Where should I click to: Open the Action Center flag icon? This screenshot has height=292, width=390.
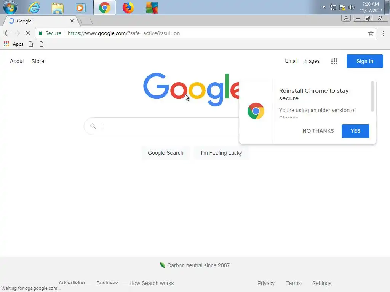[x=342, y=7]
